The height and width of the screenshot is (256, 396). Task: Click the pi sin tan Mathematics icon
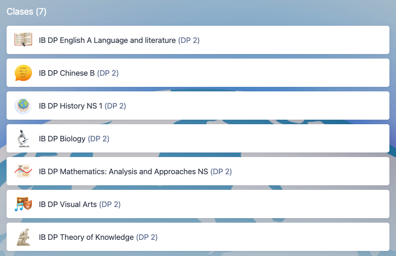click(23, 171)
